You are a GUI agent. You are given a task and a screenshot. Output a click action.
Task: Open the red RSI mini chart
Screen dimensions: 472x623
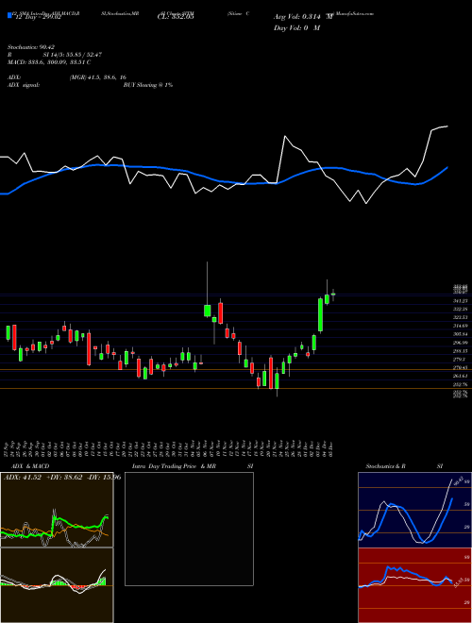414,585
